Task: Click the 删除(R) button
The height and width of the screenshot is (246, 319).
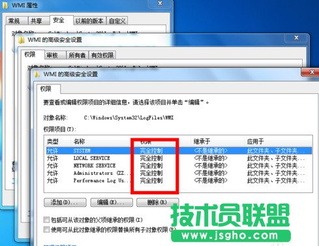Action: point(157,202)
